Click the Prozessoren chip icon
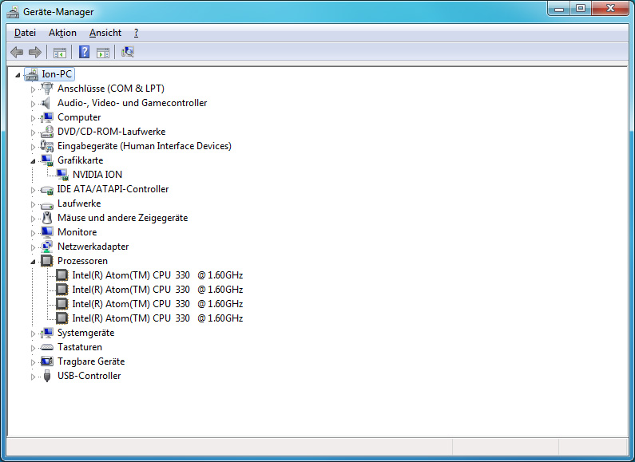This screenshot has width=635, height=462. (47, 261)
